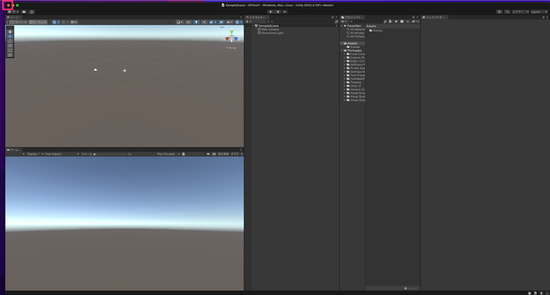Toggle grid snapping icon

(65, 22)
